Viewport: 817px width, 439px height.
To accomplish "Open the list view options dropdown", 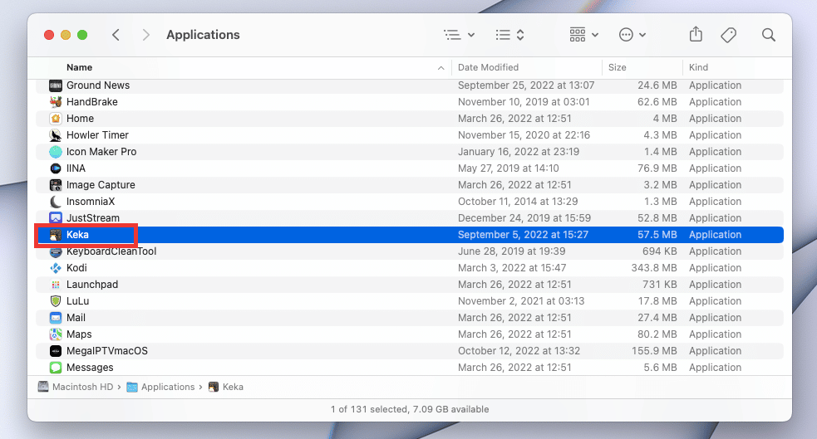I will [x=459, y=35].
